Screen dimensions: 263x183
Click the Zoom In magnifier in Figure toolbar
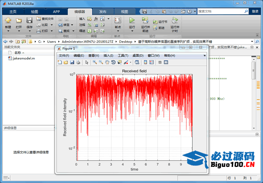95,62
